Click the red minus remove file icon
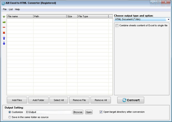The height and width of the screenshot is (122, 172). tap(4, 27)
